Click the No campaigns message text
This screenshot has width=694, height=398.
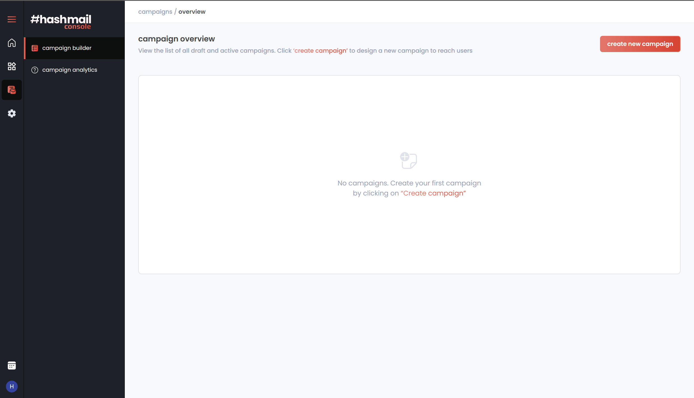pyautogui.click(x=409, y=183)
